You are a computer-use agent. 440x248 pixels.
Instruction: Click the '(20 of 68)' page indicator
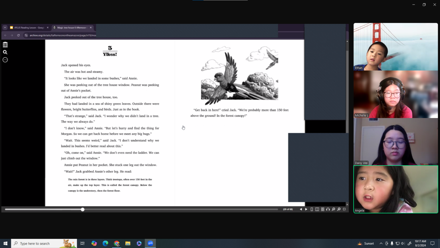(x=288, y=209)
